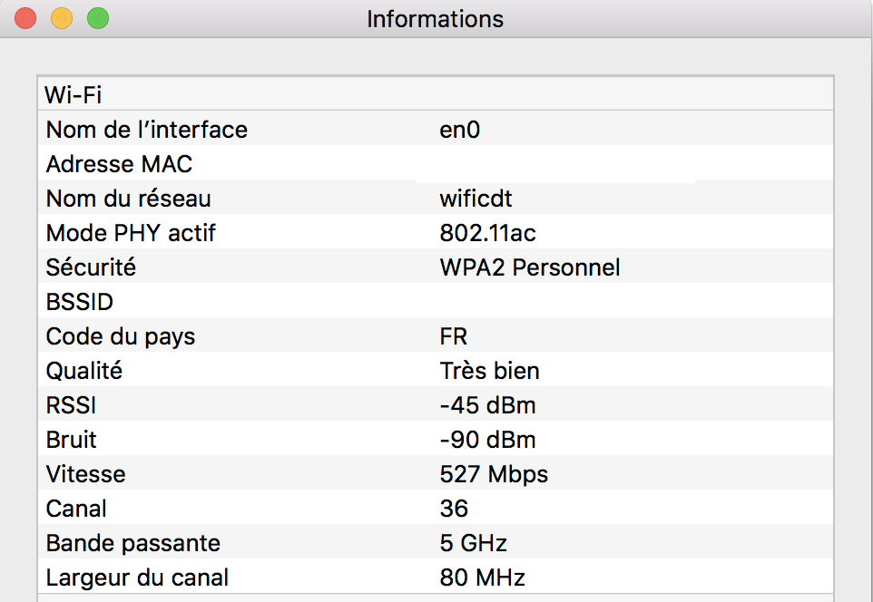The image size is (873, 602).
Task: Click the 527 Mbps speed value
Action: click(494, 474)
